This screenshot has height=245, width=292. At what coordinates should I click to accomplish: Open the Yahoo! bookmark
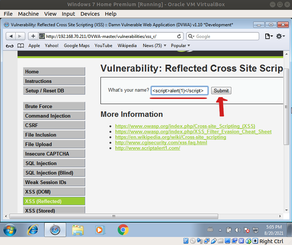pos(52,46)
